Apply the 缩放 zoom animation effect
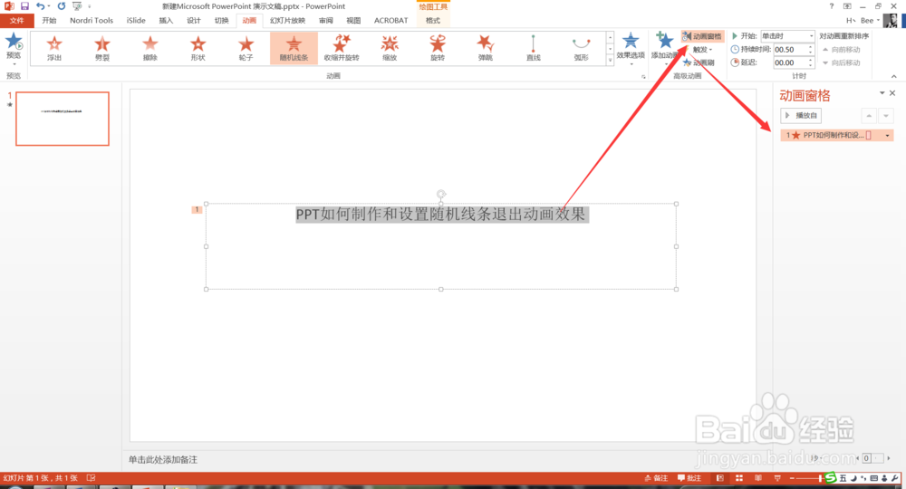 [390, 47]
